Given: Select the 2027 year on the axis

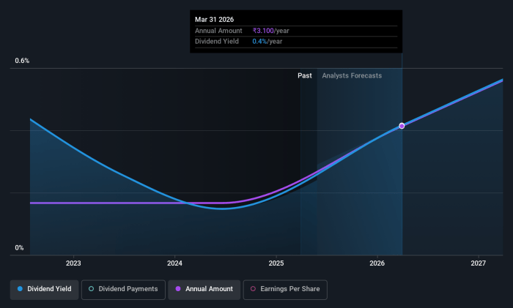Looking at the screenshot, I should 479,263.
